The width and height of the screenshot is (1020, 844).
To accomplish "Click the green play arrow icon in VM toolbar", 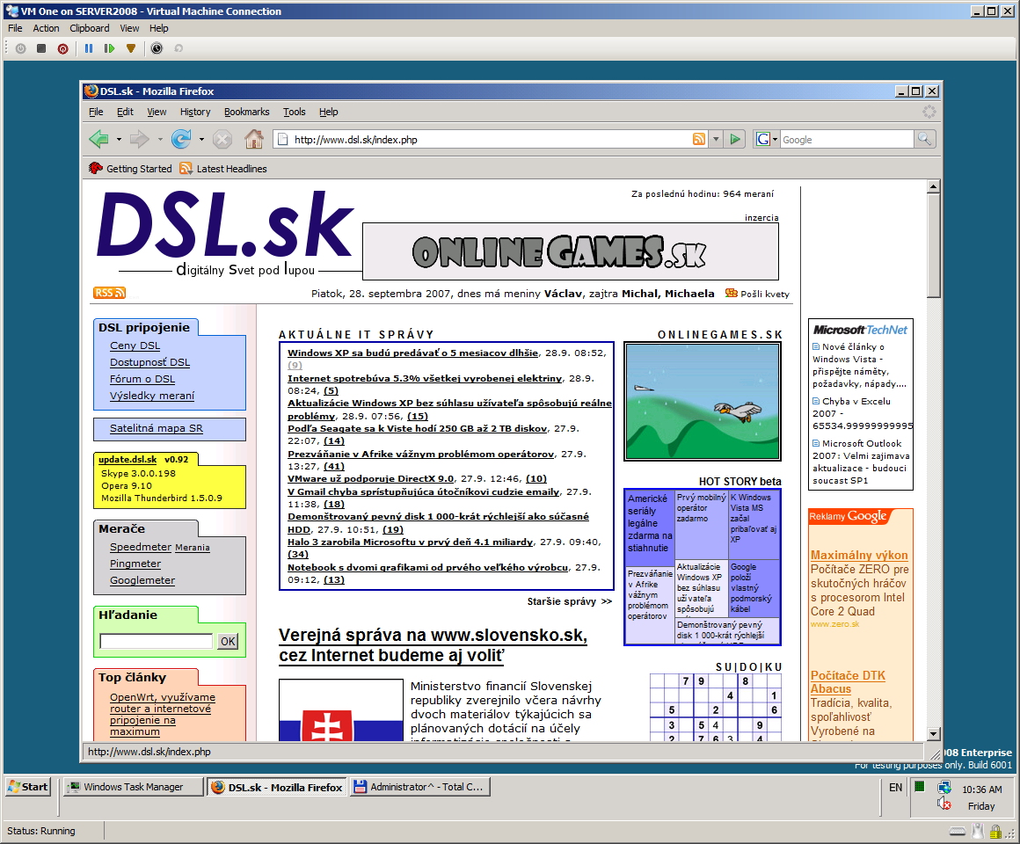I will 109,48.
